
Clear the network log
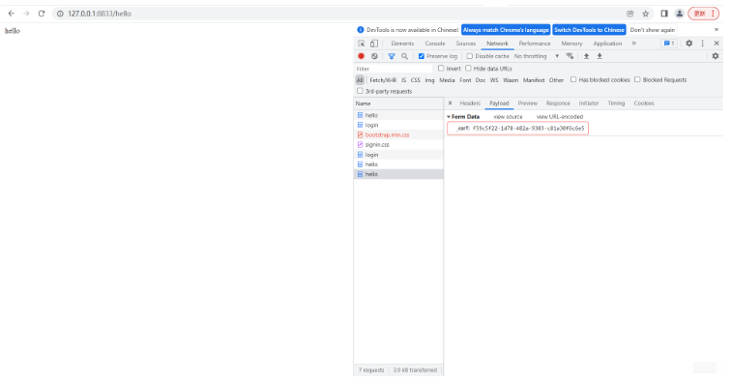coord(374,56)
